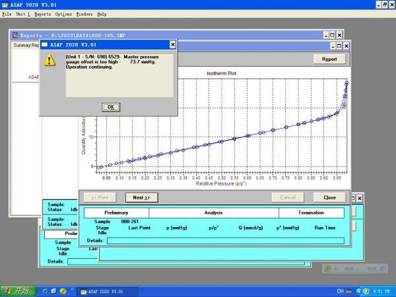Open the Start menu
This screenshot has width=396, height=297.
(x=18, y=291)
